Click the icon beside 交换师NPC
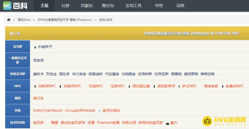 tap(60, 86)
